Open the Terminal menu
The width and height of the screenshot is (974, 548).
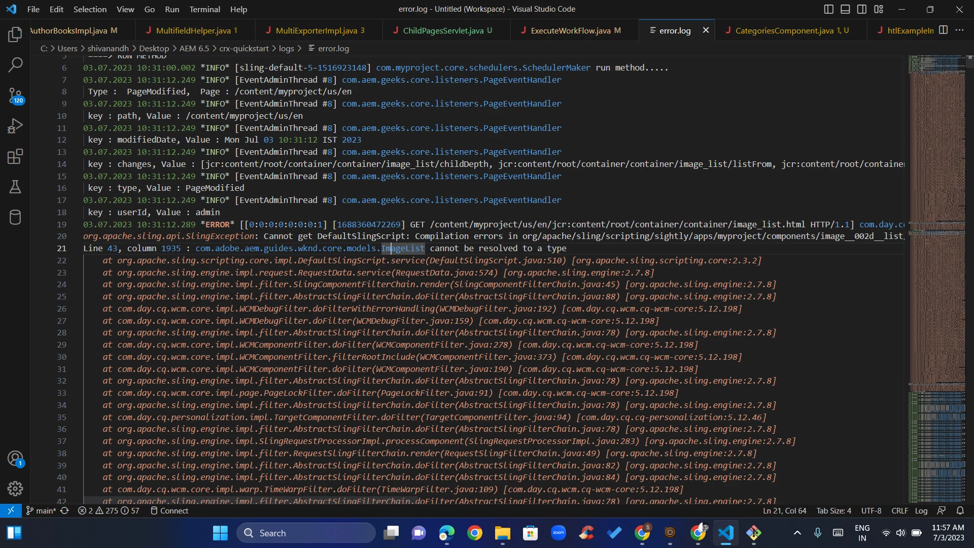(204, 9)
